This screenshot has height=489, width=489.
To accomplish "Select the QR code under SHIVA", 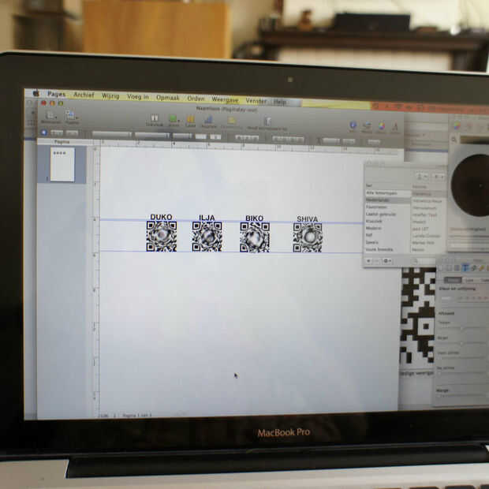I will [x=308, y=238].
